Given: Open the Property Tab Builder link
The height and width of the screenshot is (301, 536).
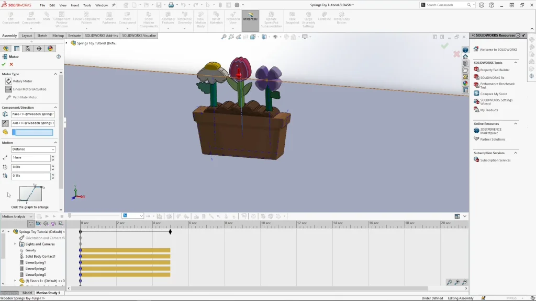Looking at the screenshot, I should [x=495, y=70].
